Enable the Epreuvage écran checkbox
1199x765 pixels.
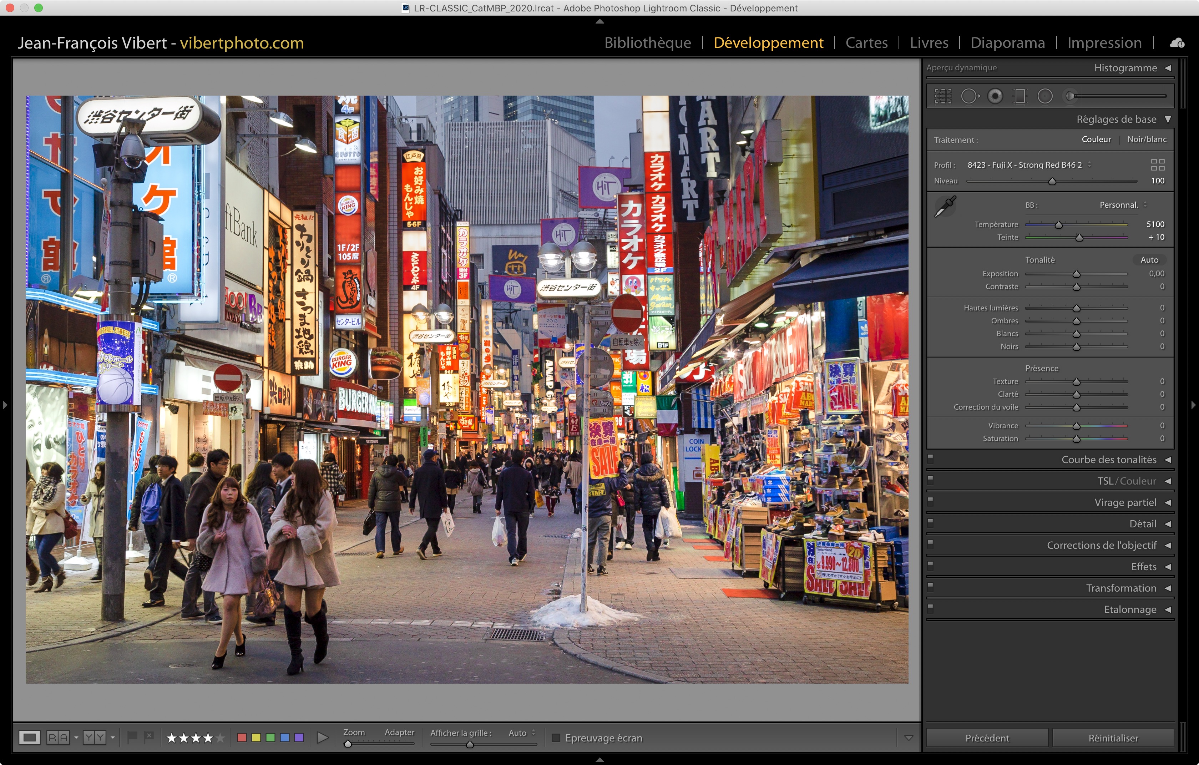click(556, 738)
